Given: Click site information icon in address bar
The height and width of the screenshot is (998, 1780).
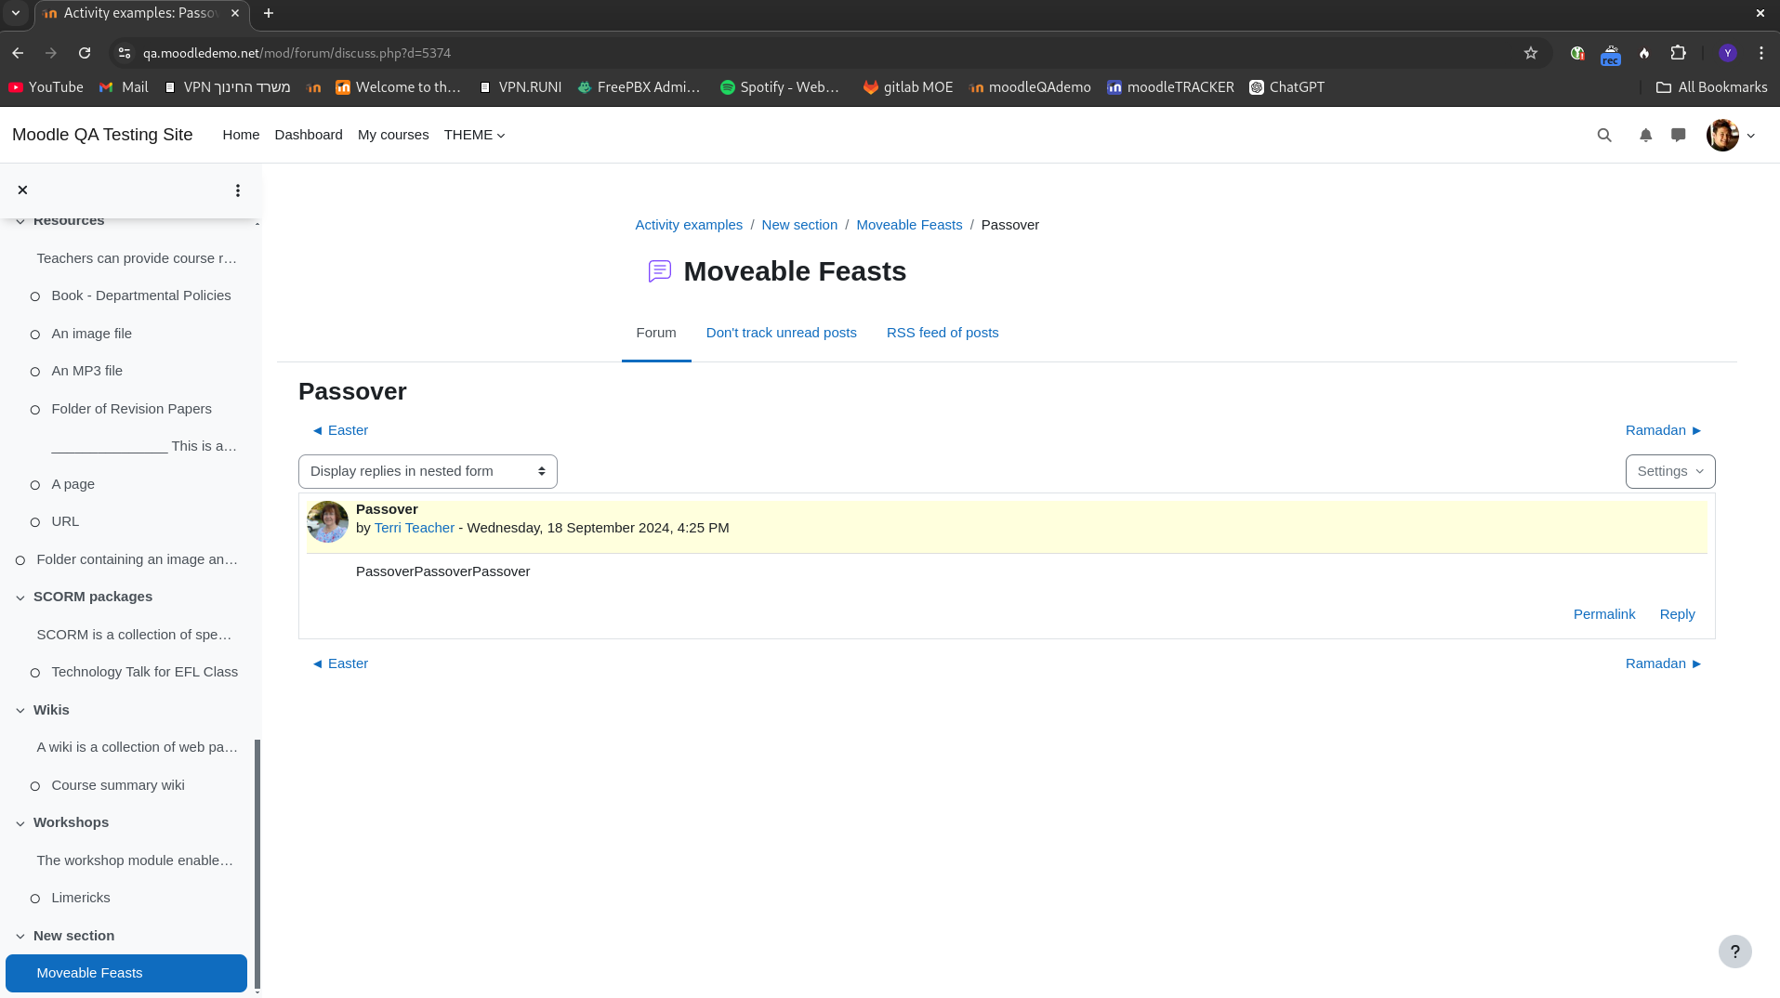Looking at the screenshot, I should (x=125, y=53).
